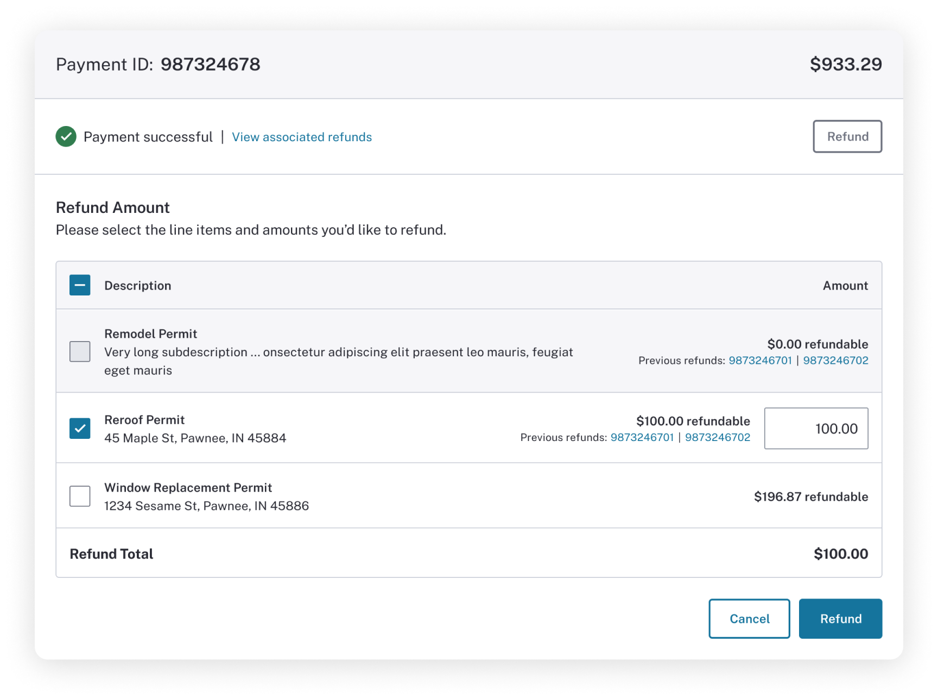Viewport: 938px width, 699px height.
Task: Check the Window Replacement Permit checkbox
Action: [x=80, y=496]
